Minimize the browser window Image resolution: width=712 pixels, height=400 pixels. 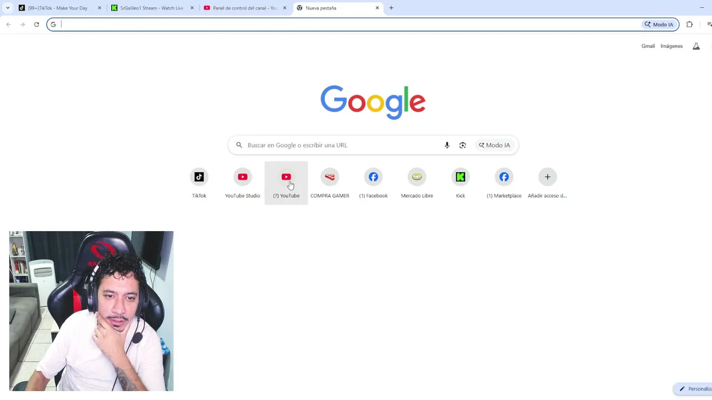(702, 8)
